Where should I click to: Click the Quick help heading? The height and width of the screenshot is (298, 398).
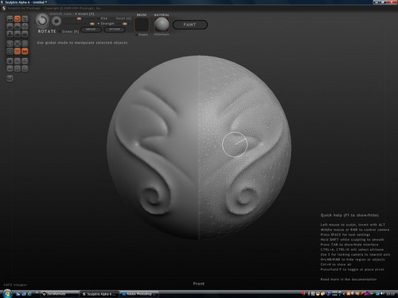[349, 215]
